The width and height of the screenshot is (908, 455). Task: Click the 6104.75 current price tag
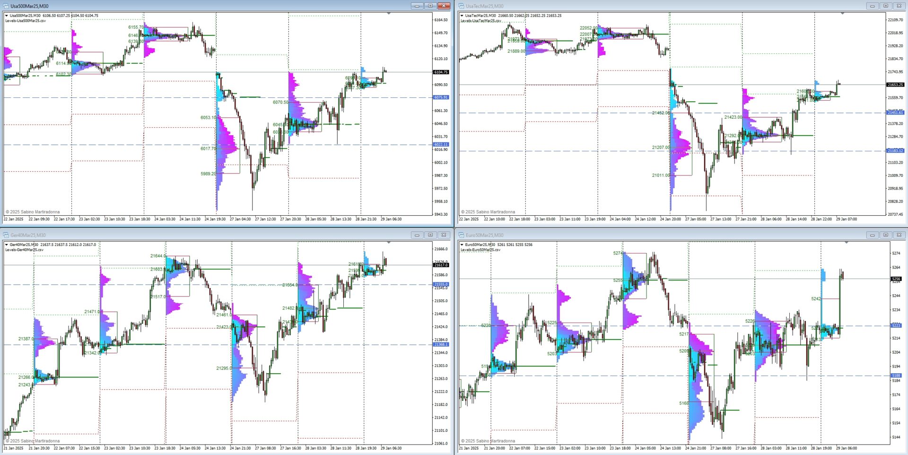[441, 72]
